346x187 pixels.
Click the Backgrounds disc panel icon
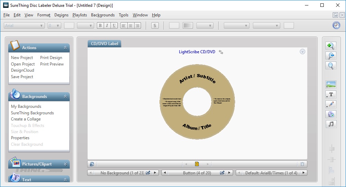click(15, 94)
